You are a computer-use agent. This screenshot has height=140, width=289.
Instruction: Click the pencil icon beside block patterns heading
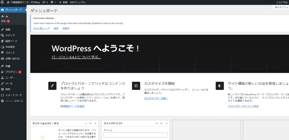coord(52,86)
